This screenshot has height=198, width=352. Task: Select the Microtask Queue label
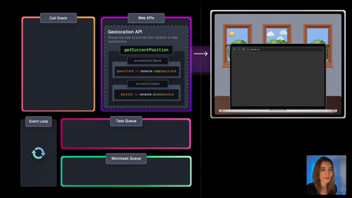pyautogui.click(x=126, y=158)
